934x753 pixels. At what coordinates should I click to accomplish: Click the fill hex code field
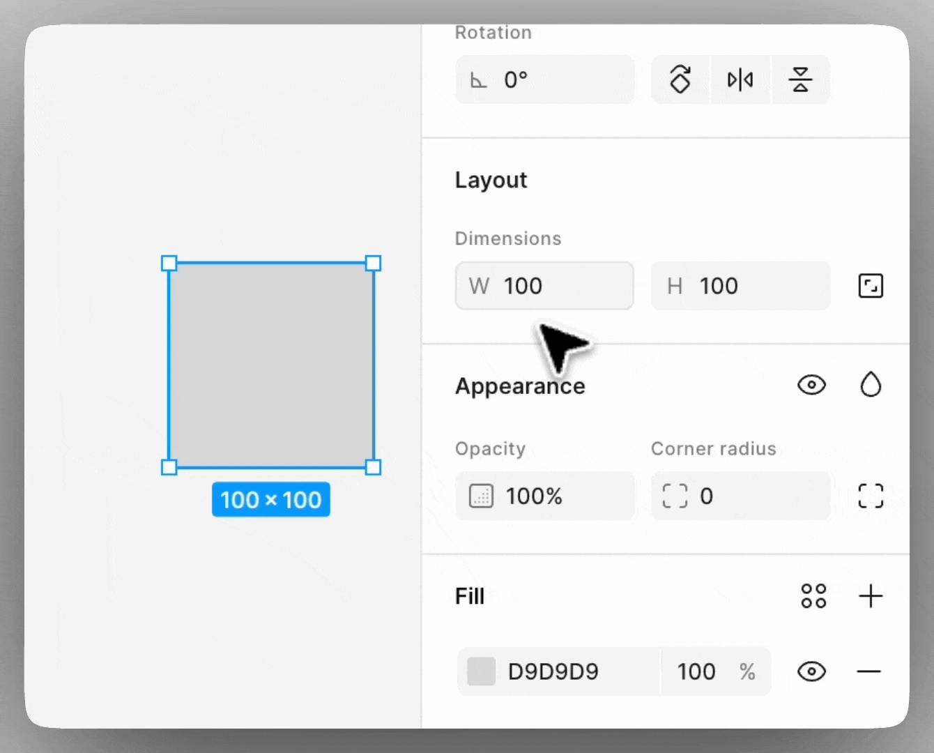click(572, 671)
